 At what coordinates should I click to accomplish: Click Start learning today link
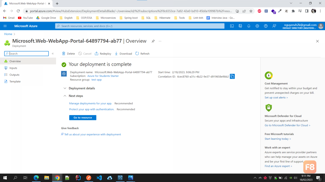point(278,139)
